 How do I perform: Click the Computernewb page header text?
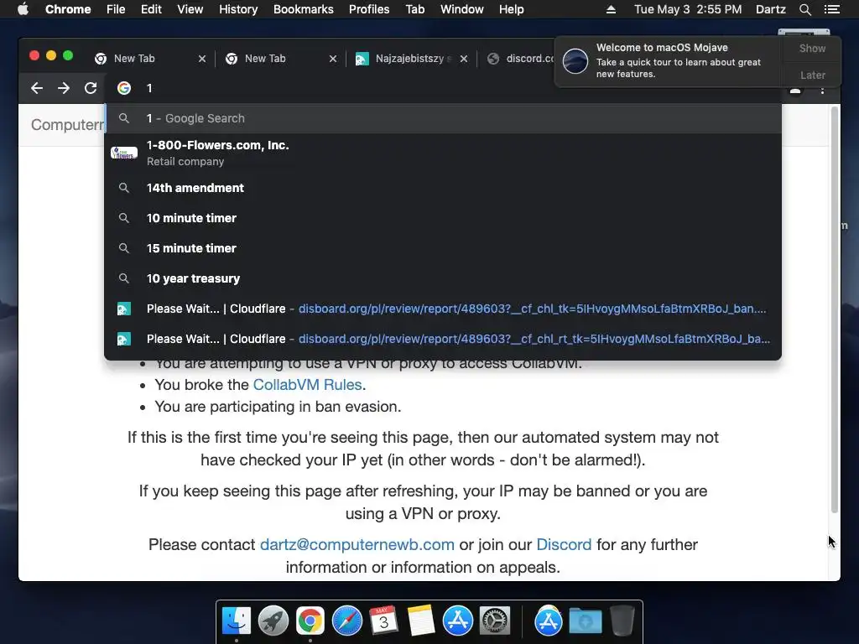click(67, 125)
